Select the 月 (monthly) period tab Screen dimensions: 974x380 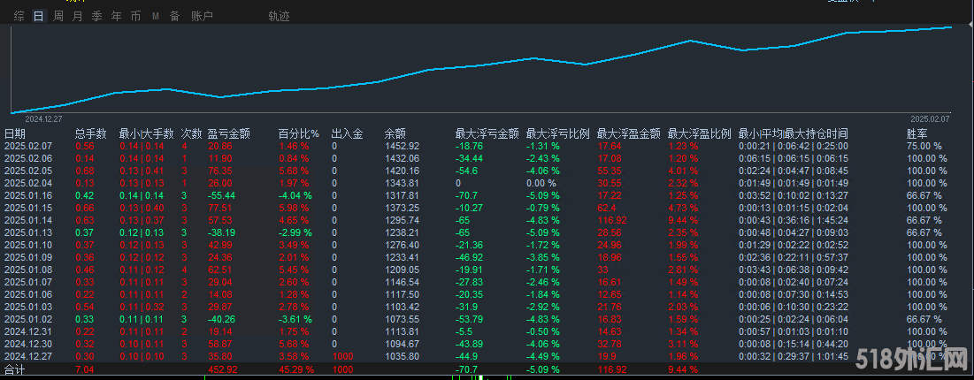pos(78,16)
